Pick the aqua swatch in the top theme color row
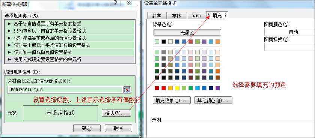 tap(211, 42)
